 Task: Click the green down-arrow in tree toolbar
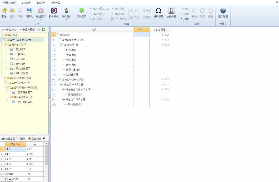point(44,30)
